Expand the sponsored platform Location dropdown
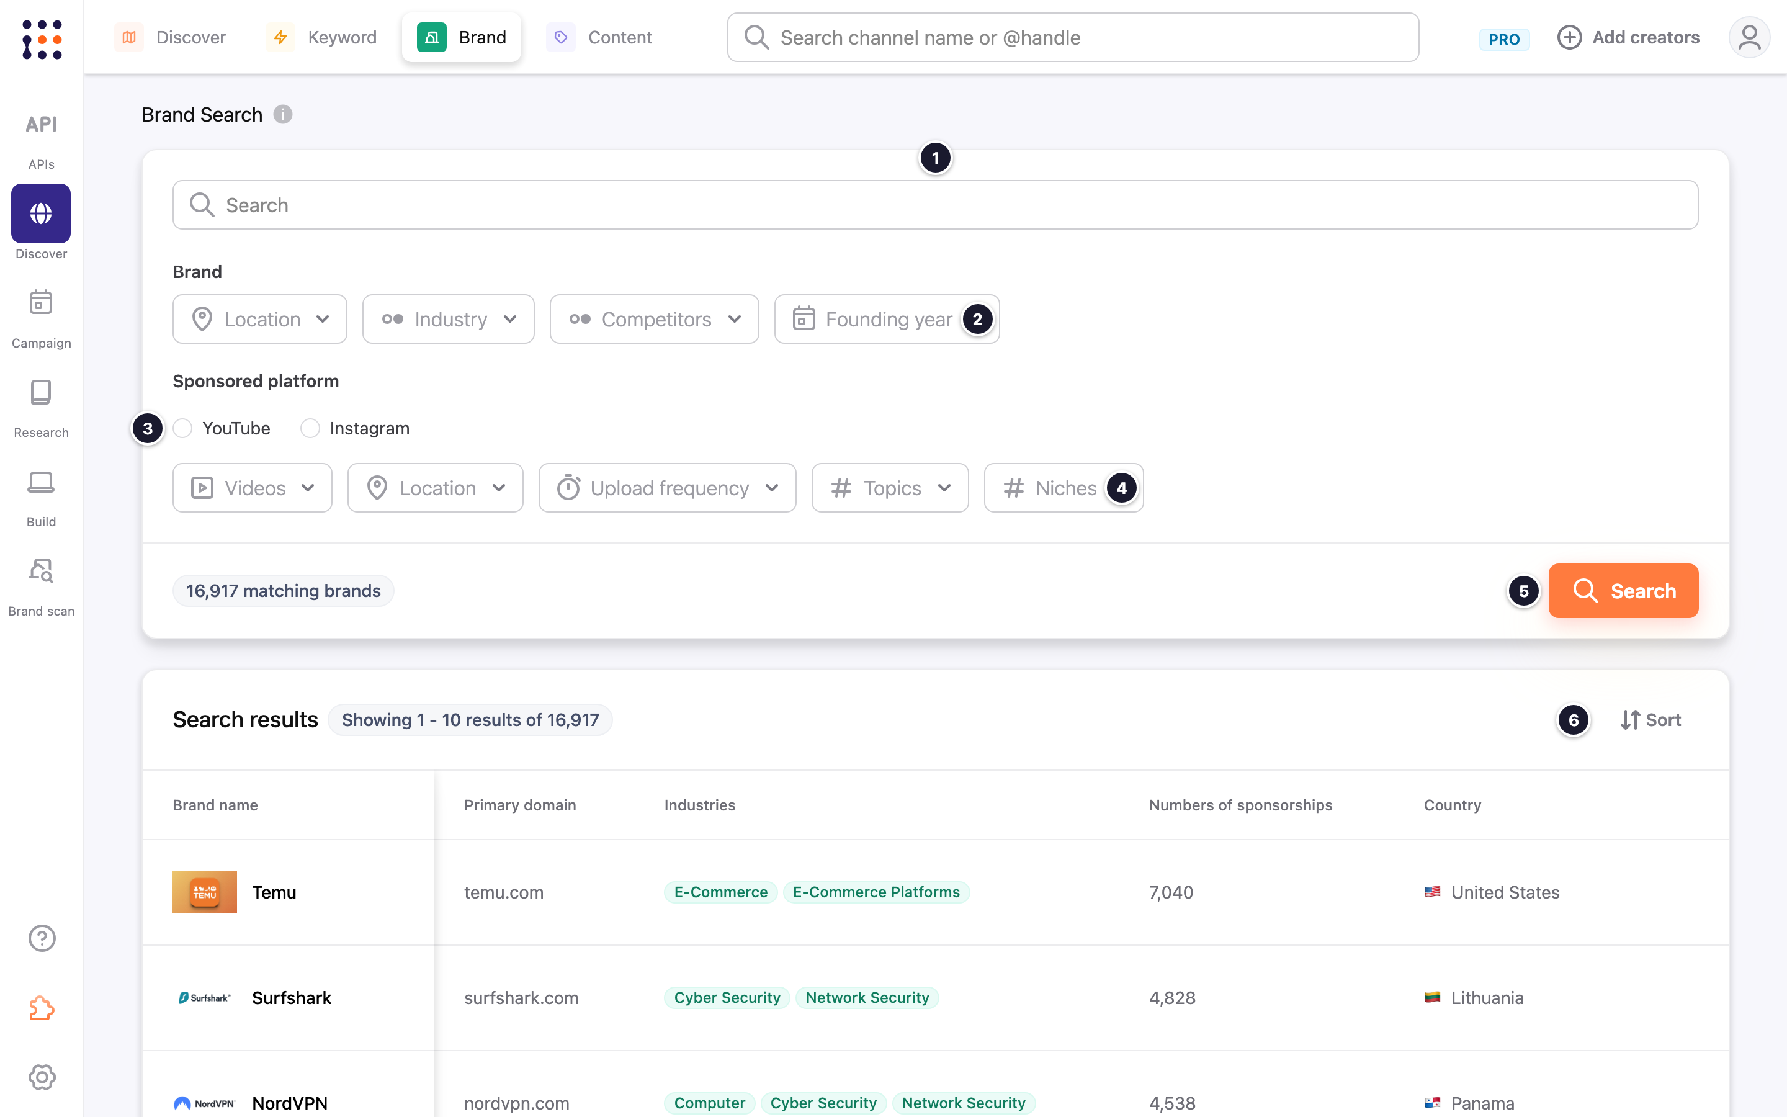1787x1117 pixels. (x=436, y=488)
